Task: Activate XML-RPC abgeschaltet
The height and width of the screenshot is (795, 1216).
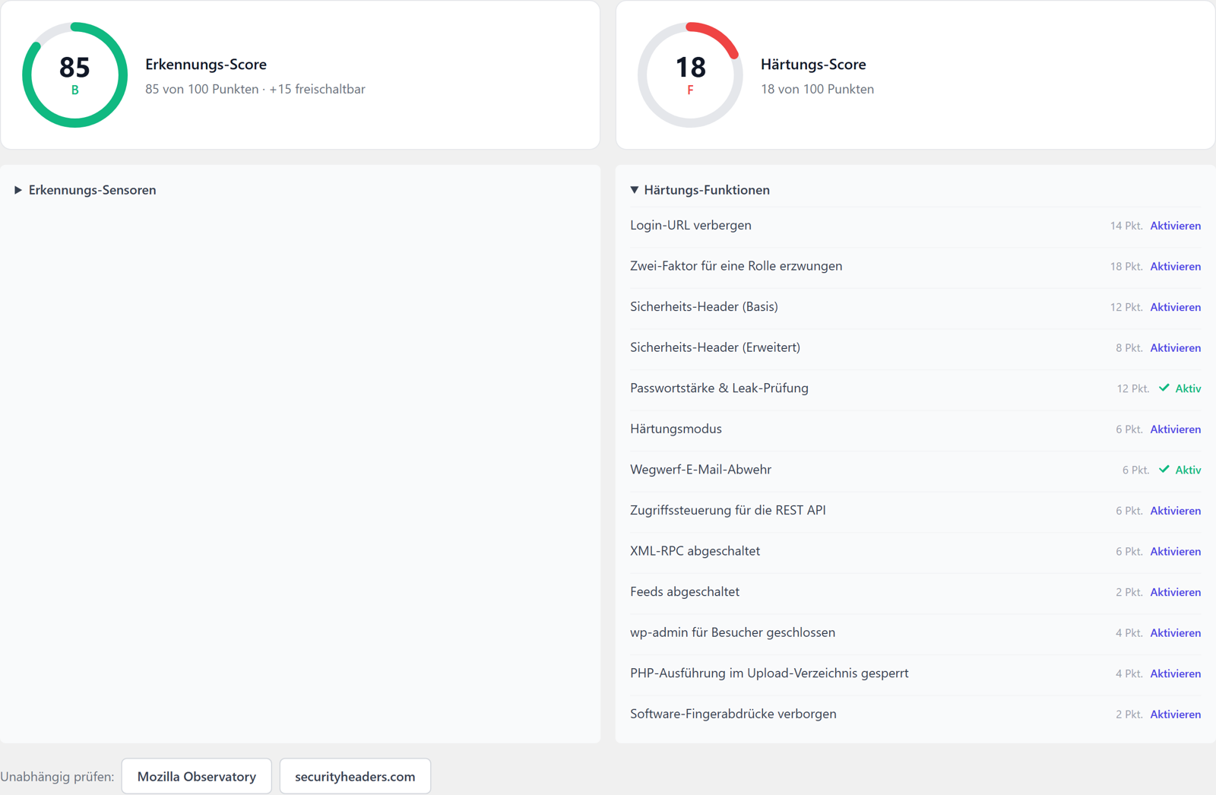Action: tap(1175, 552)
